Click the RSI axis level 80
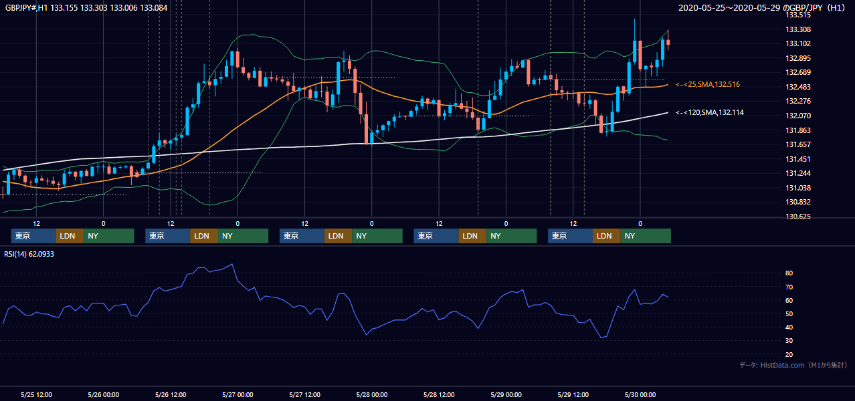This screenshot has height=401, width=855. [789, 273]
